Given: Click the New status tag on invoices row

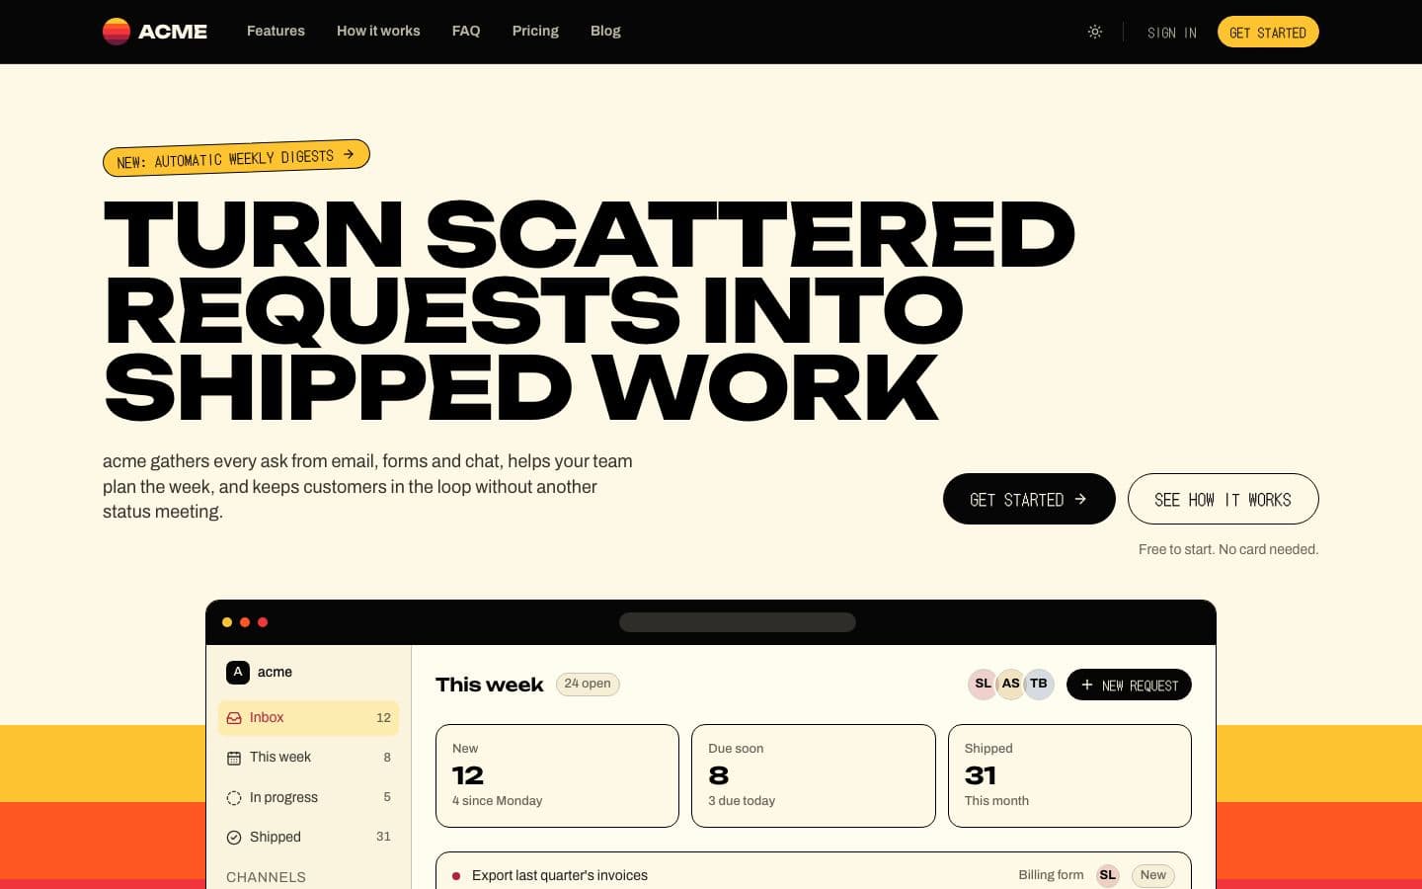Looking at the screenshot, I should click(x=1152, y=875).
